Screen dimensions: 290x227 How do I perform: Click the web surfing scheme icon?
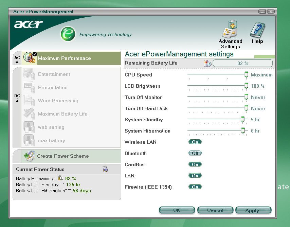[x=29, y=127]
